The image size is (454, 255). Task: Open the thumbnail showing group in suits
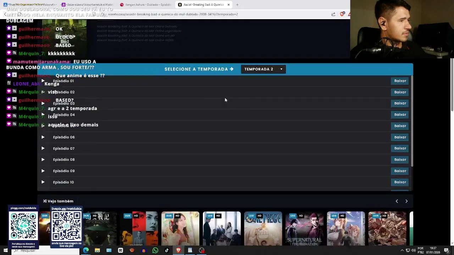[x=222, y=228]
